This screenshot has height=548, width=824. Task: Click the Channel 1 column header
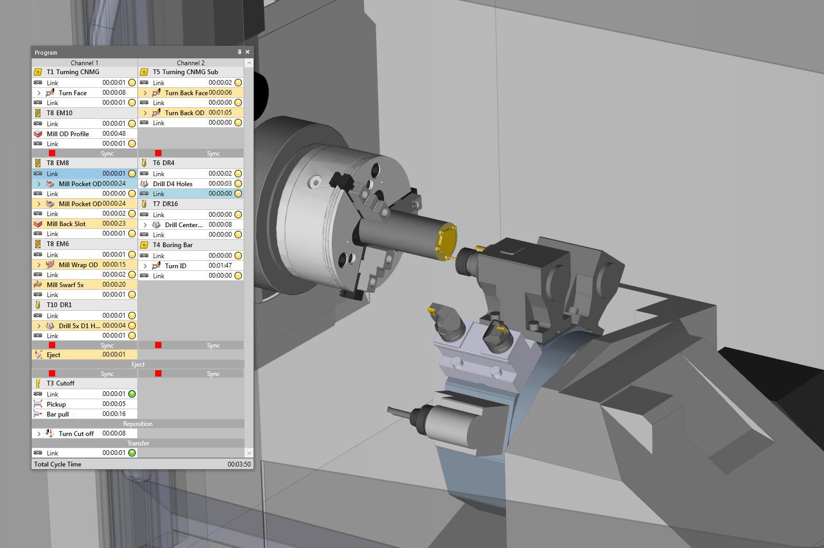click(x=84, y=63)
